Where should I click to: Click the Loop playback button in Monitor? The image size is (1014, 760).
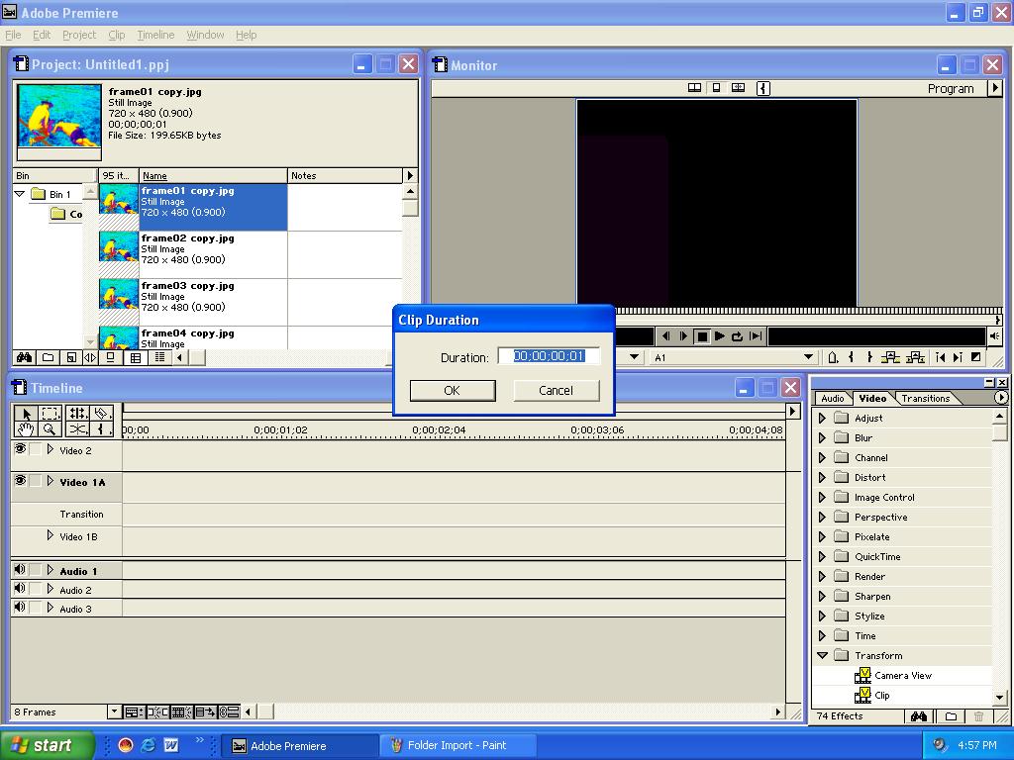(737, 336)
